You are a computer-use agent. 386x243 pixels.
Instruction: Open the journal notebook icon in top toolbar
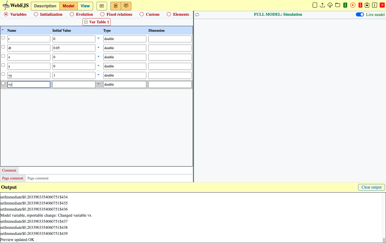(x=315, y=5)
